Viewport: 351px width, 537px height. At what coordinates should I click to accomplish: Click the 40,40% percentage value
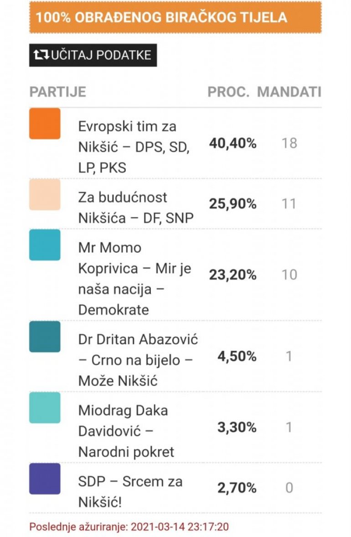(x=232, y=143)
